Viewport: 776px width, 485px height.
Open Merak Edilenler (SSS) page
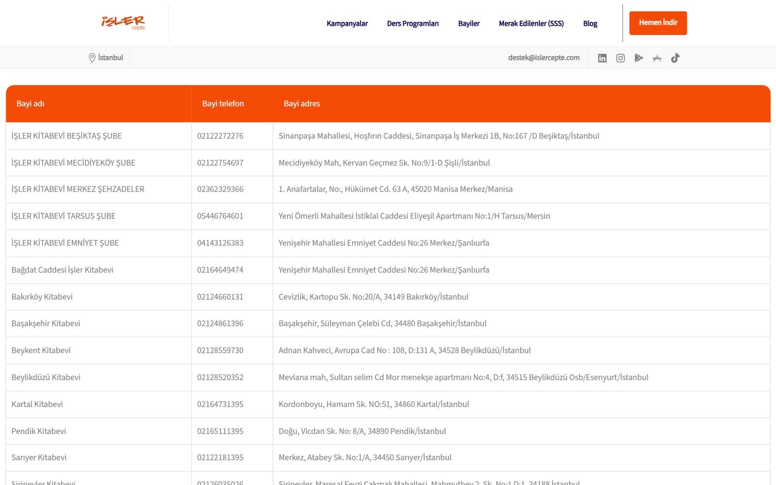(x=531, y=23)
